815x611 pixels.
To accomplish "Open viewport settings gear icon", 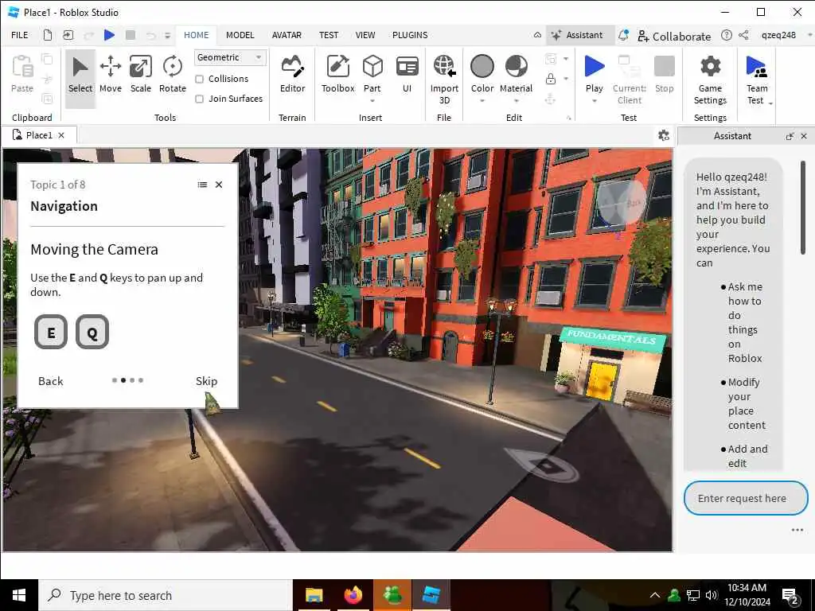I will (x=663, y=135).
